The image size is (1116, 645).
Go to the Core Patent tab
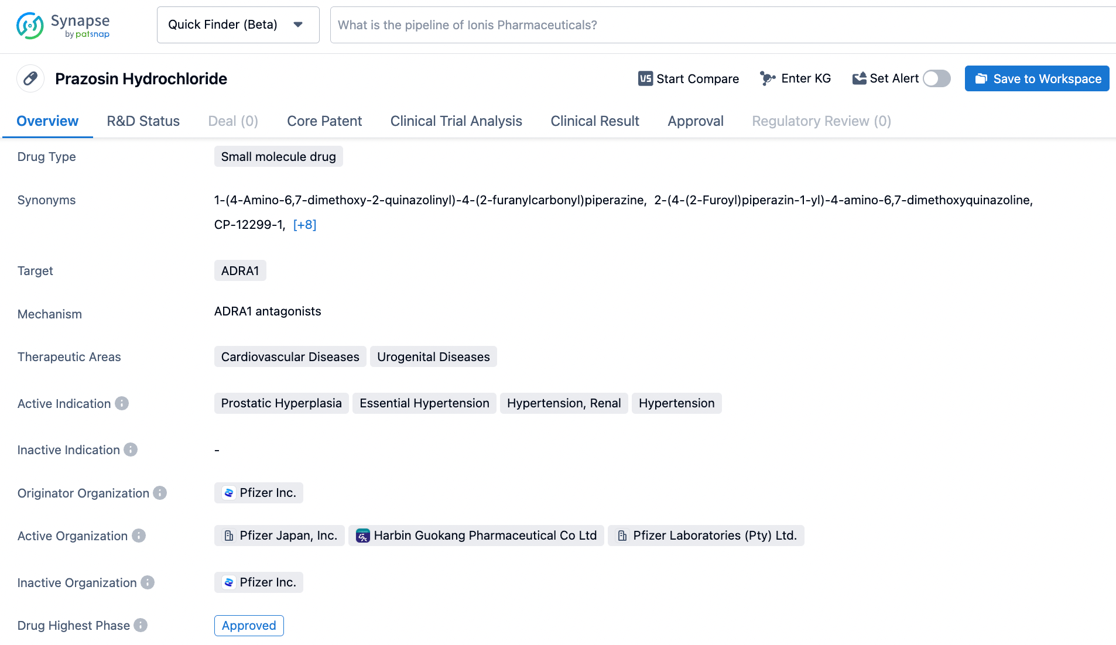[324, 121]
